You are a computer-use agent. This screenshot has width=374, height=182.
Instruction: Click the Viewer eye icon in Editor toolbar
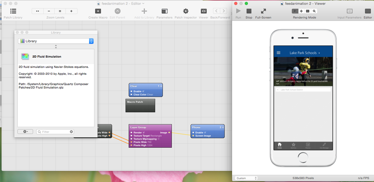(204, 11)
